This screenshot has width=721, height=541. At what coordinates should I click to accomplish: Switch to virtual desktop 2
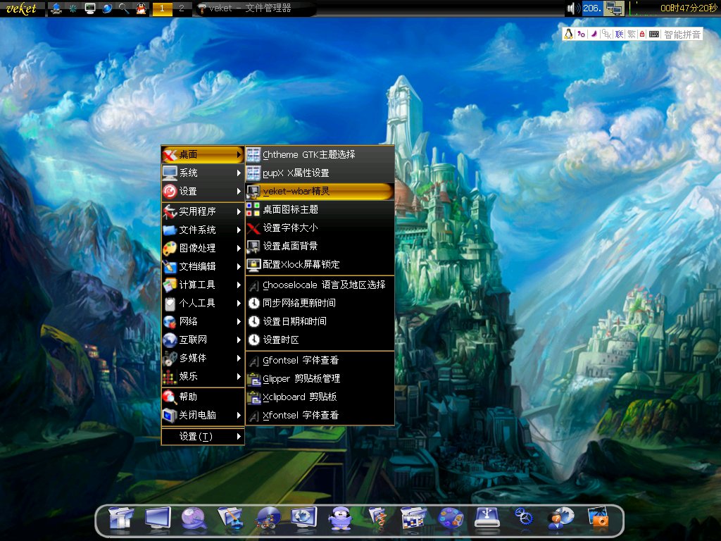[181, 8]
